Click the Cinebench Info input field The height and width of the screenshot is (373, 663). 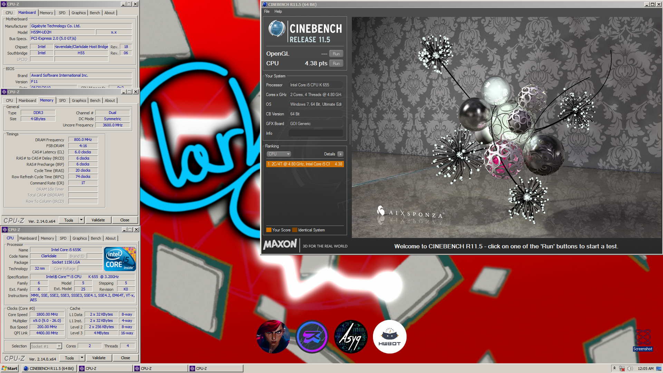click(x=316, y=133)
